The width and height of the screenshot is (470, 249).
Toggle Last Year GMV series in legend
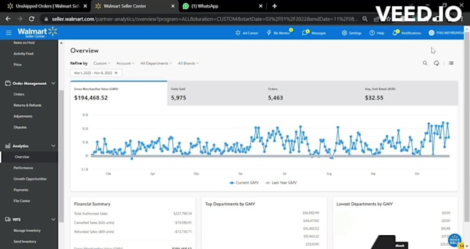point(281,183)
